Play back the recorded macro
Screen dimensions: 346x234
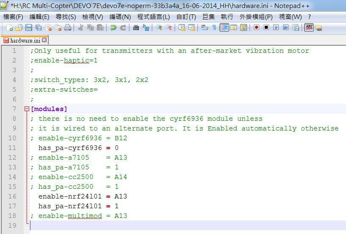point(276,27)
